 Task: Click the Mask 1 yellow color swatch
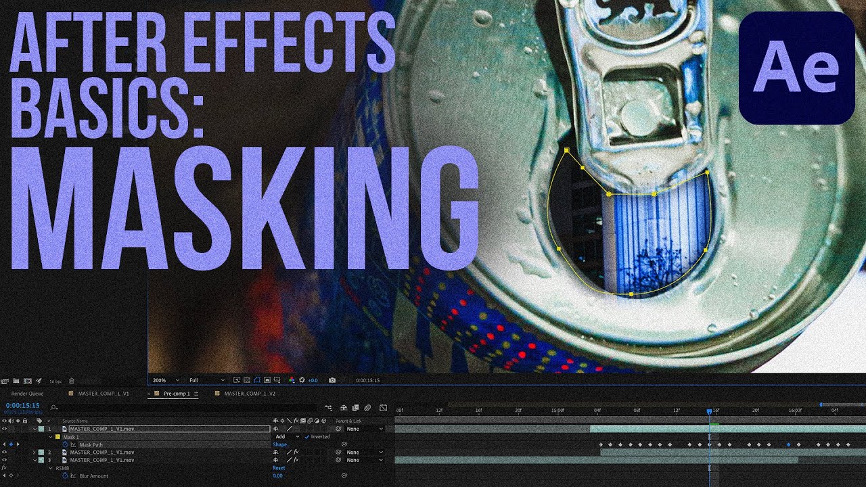click(x=58, y=437)
